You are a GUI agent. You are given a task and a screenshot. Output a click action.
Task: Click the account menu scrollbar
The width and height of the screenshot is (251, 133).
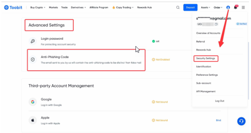[248, 70]
